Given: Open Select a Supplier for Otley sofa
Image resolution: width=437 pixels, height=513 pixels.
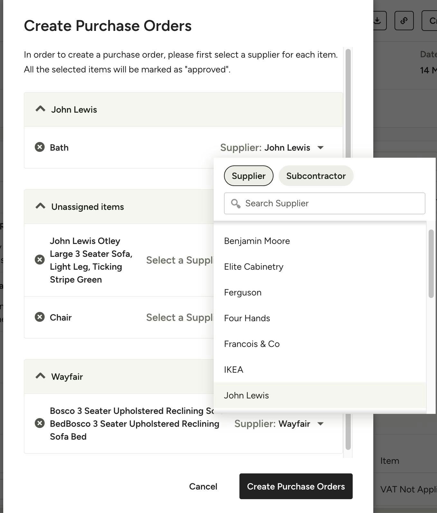Looking at the screenshot, I should tap(180, 260).
